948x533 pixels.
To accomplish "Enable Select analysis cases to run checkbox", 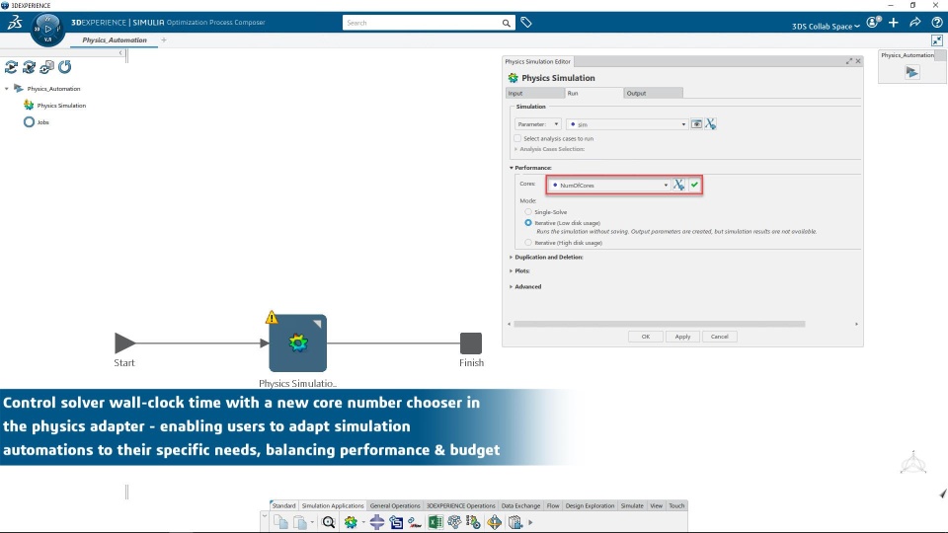I will pyautogui.click(x=517, y=138).
